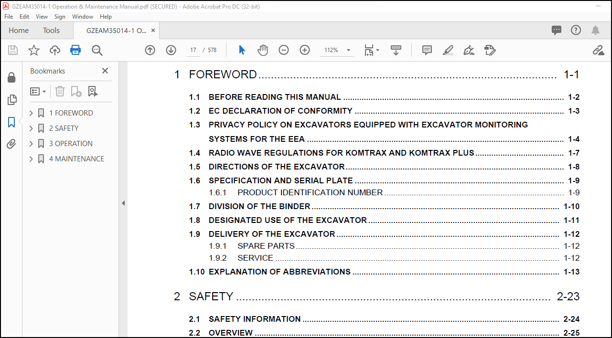This screenshot has width=612, height=338.
Task: Add a new bookmark icon
Action: click(76, 91)
